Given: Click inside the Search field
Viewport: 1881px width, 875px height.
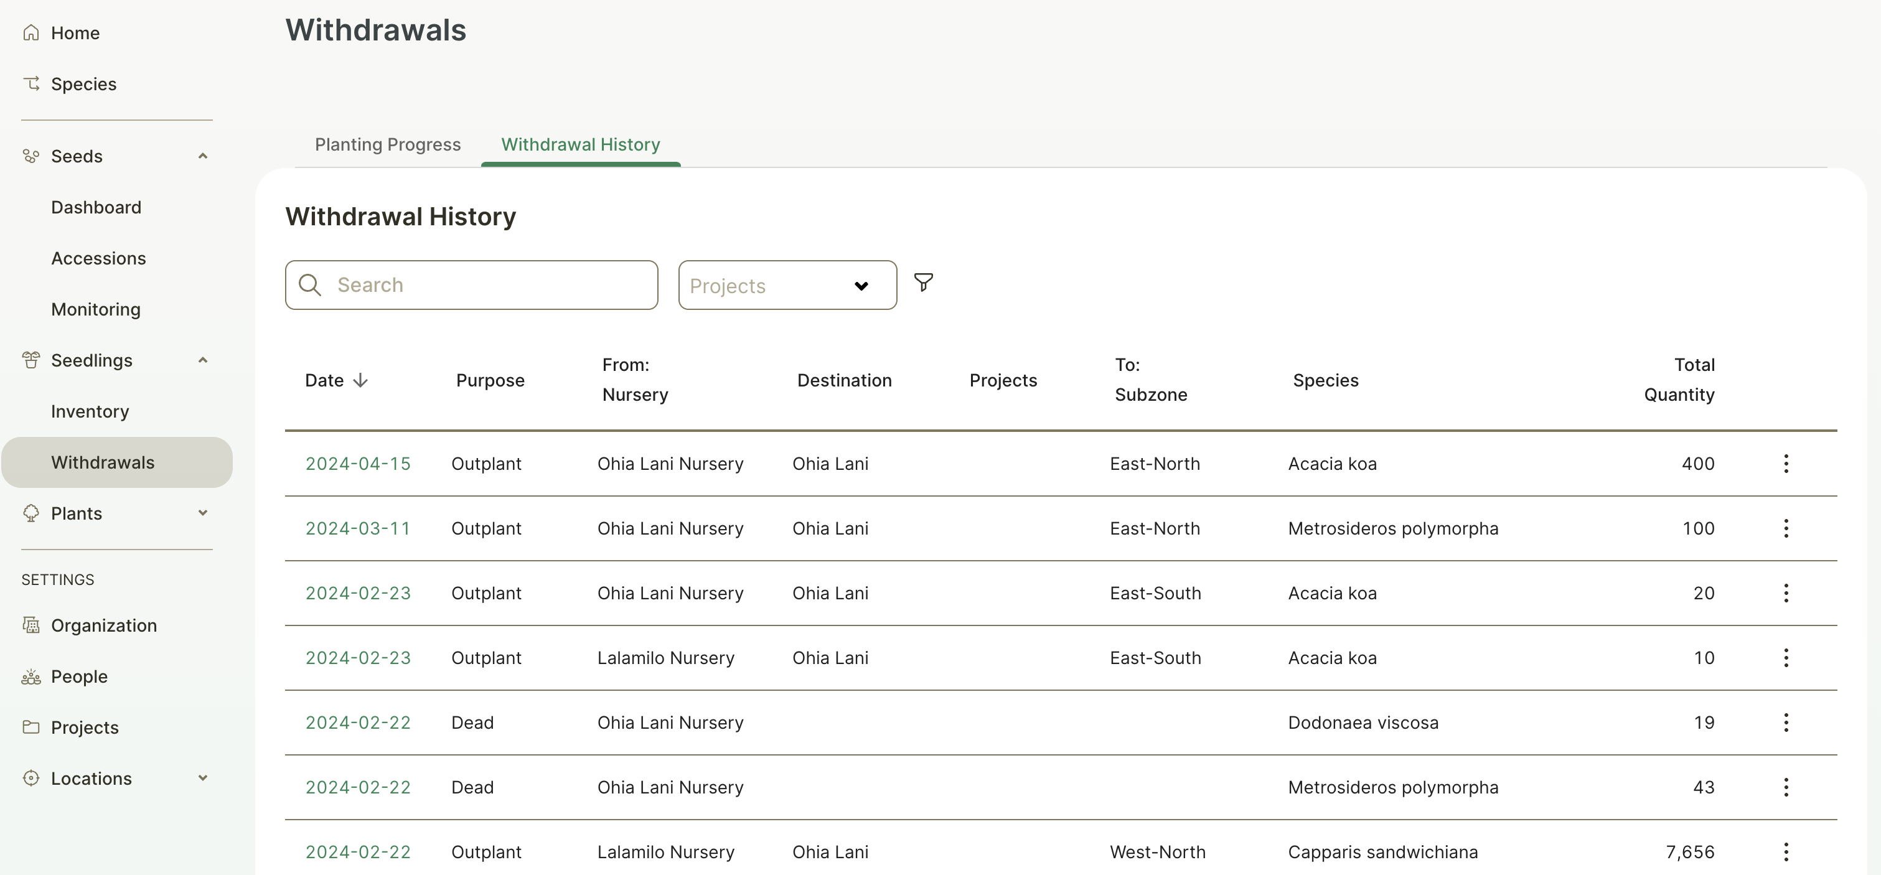Looking at the screenshot, I should [x=471, y=285].
